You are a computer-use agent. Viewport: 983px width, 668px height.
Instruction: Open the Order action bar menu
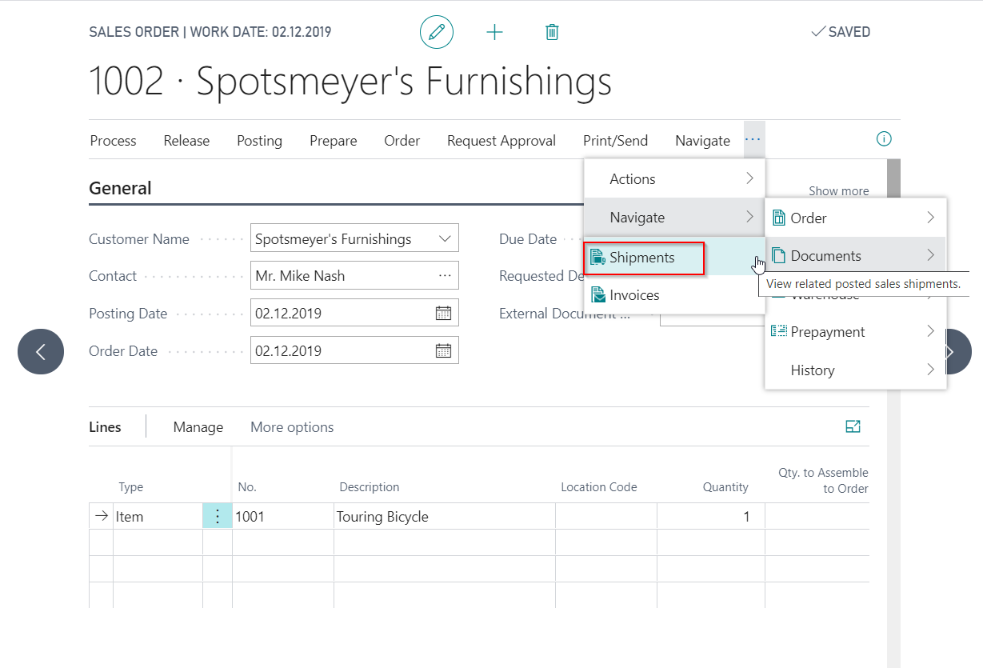tap(402, 141)
